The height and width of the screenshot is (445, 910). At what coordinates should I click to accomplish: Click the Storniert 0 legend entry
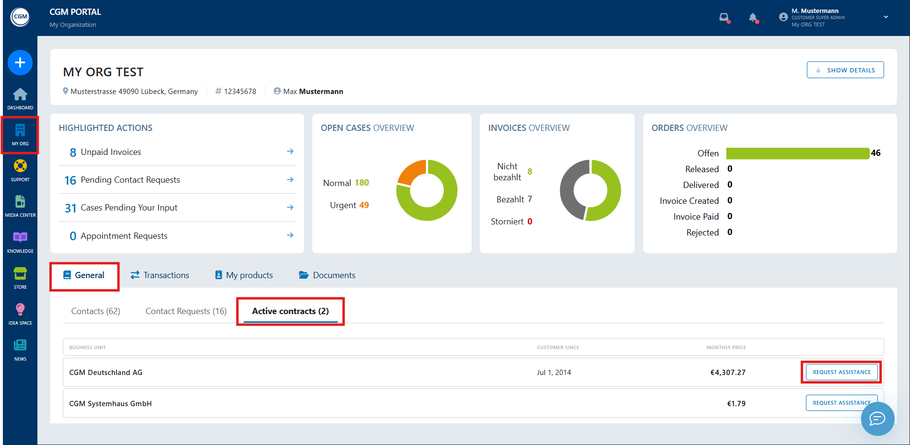pos(511,222)
